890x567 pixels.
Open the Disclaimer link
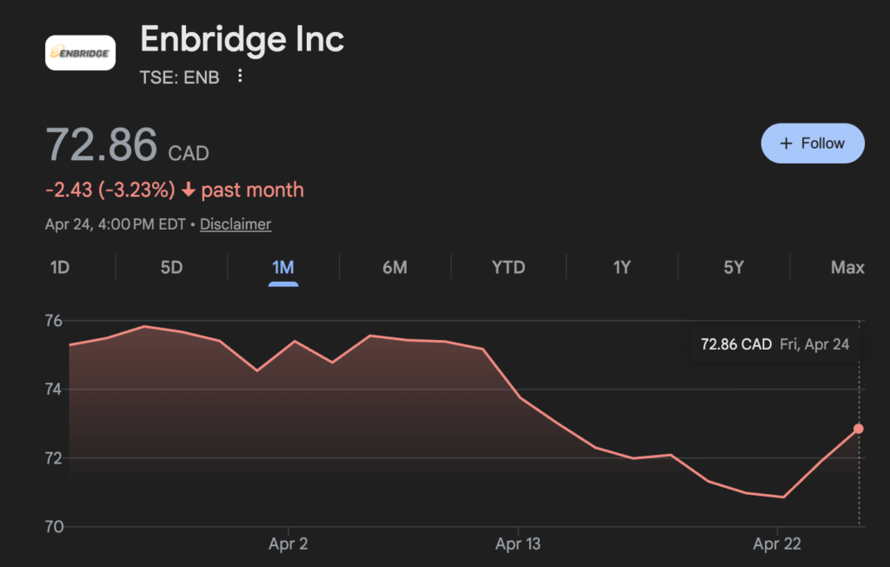click(236, 224)
